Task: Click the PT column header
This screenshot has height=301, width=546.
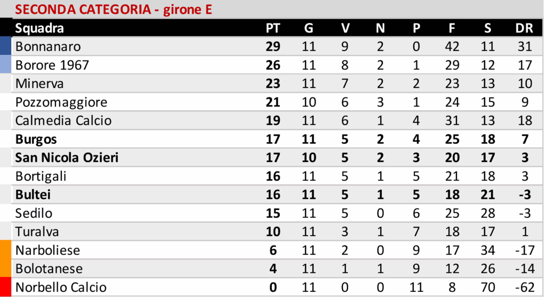Action: [x=272, y=28]
